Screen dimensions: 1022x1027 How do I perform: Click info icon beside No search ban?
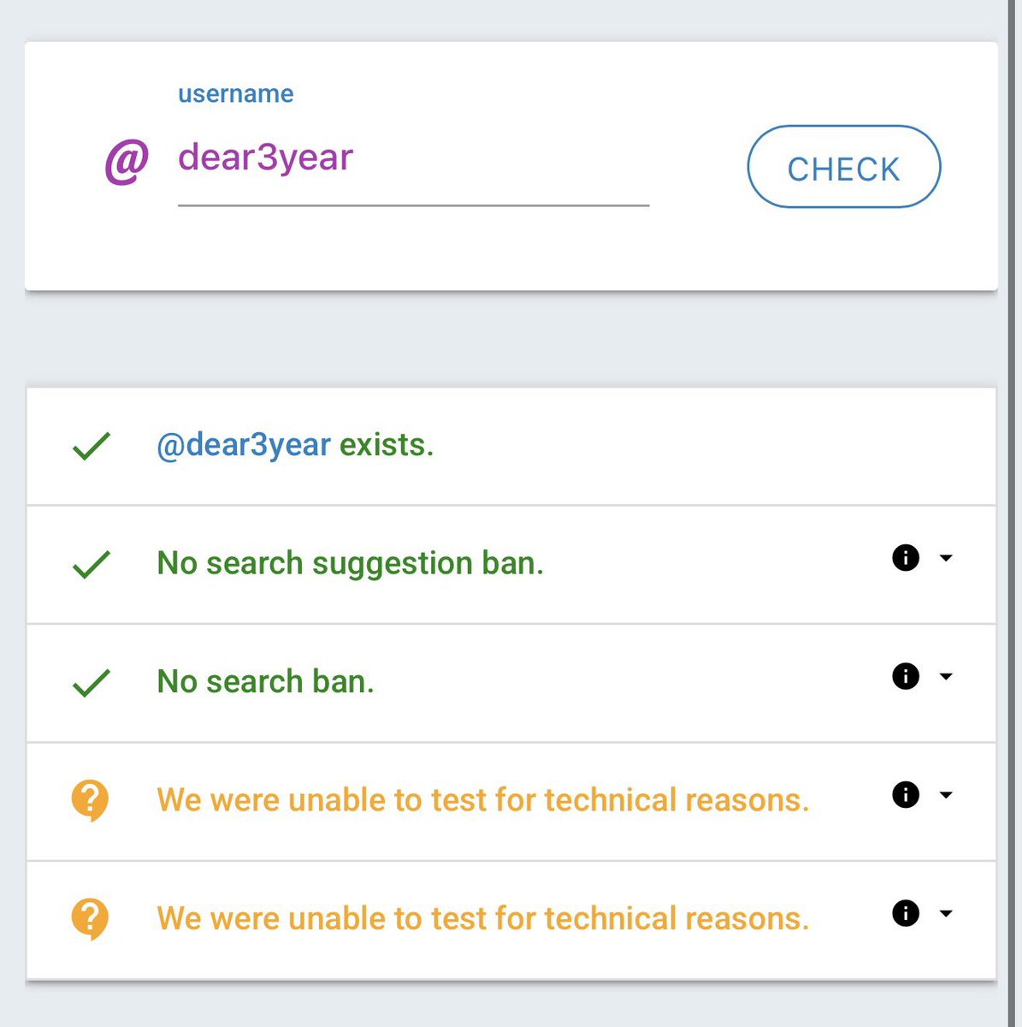coord(906,676)
